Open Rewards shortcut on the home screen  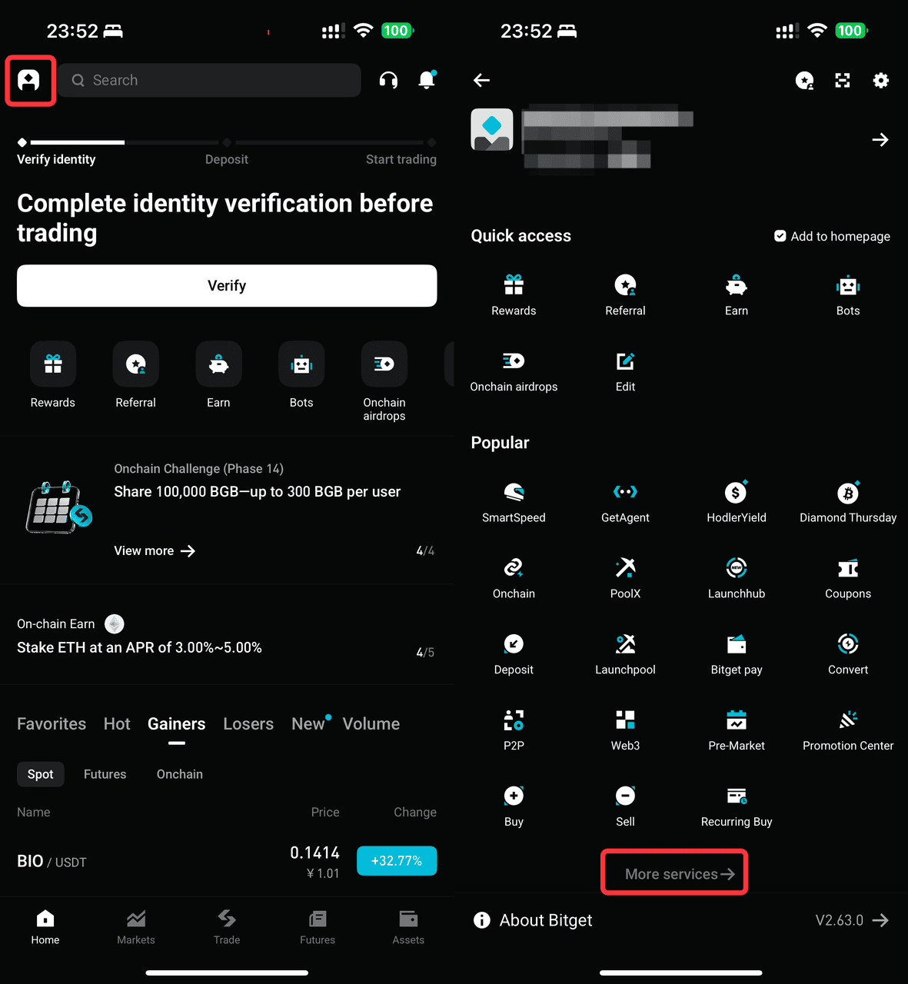coord(53,375)
